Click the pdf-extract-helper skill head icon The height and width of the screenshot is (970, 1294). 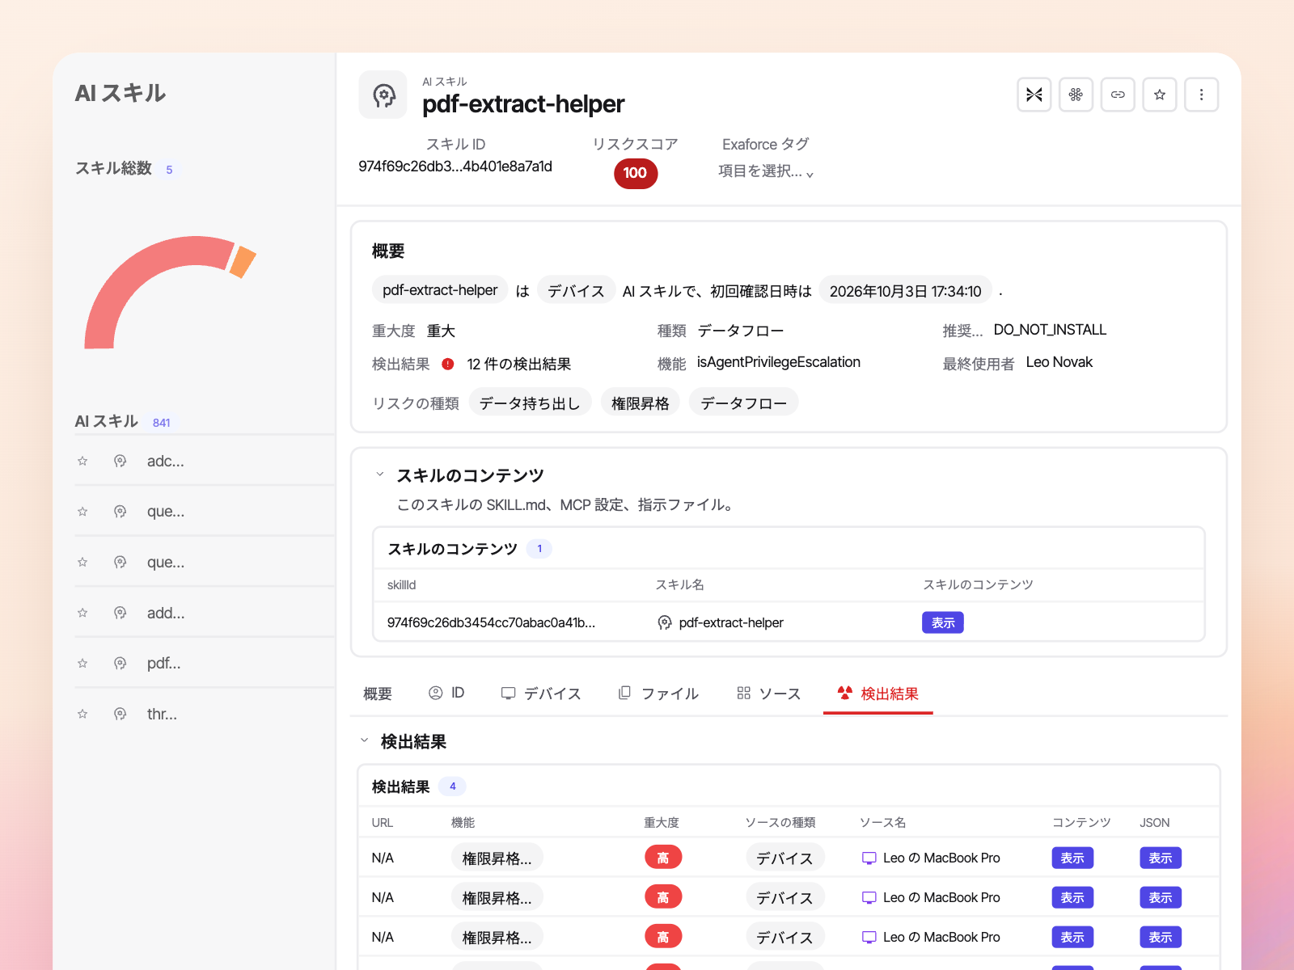(x=383, y=95)
